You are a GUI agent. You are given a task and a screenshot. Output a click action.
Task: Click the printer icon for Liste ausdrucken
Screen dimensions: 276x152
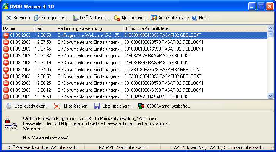(x=9, y=106)
